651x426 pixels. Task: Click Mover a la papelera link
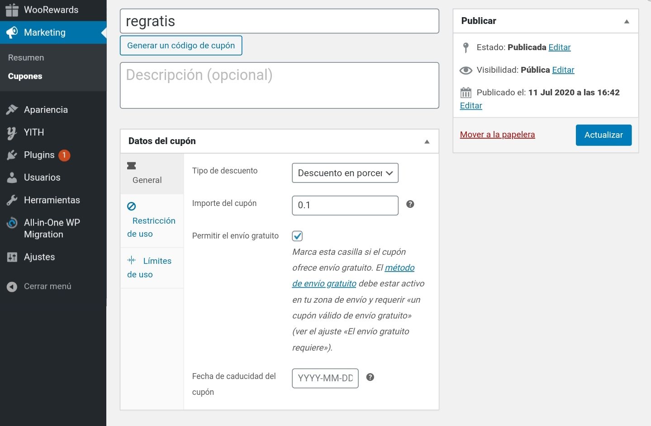497,135
